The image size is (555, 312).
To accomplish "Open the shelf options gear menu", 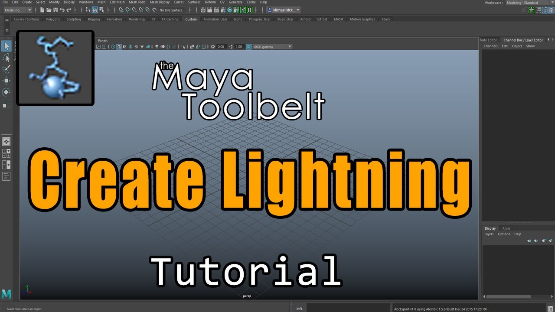I will pos(7,30).
